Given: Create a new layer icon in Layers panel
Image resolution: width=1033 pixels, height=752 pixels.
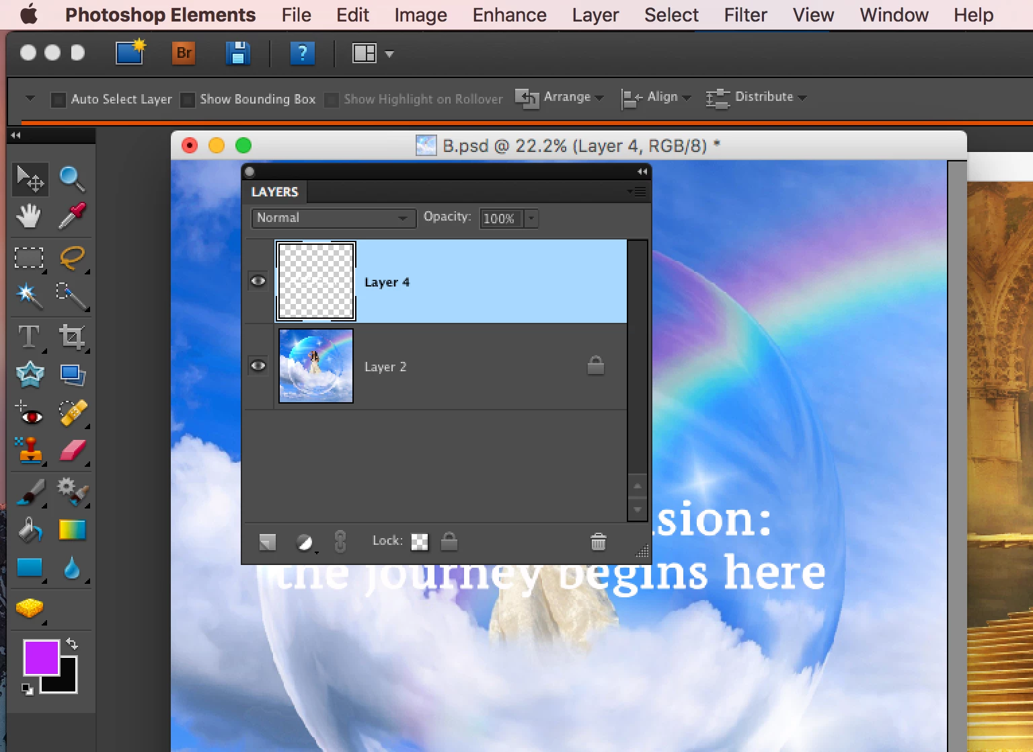Looking at the screenshot, I should coord(267,541).
